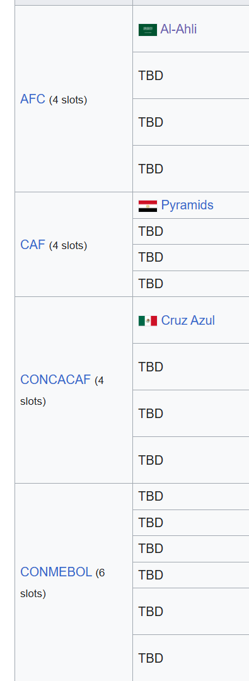
Task: Select the TBD cell directly below Cruz Azul
Action: pyautogui.click(x=191, y=367)
